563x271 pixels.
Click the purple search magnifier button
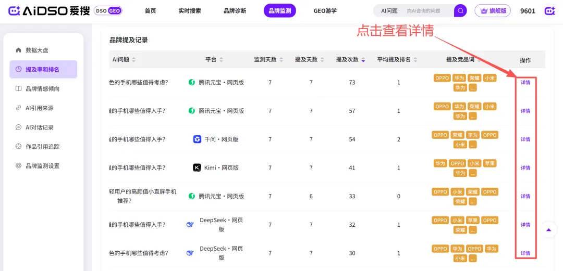click(460, 11)
